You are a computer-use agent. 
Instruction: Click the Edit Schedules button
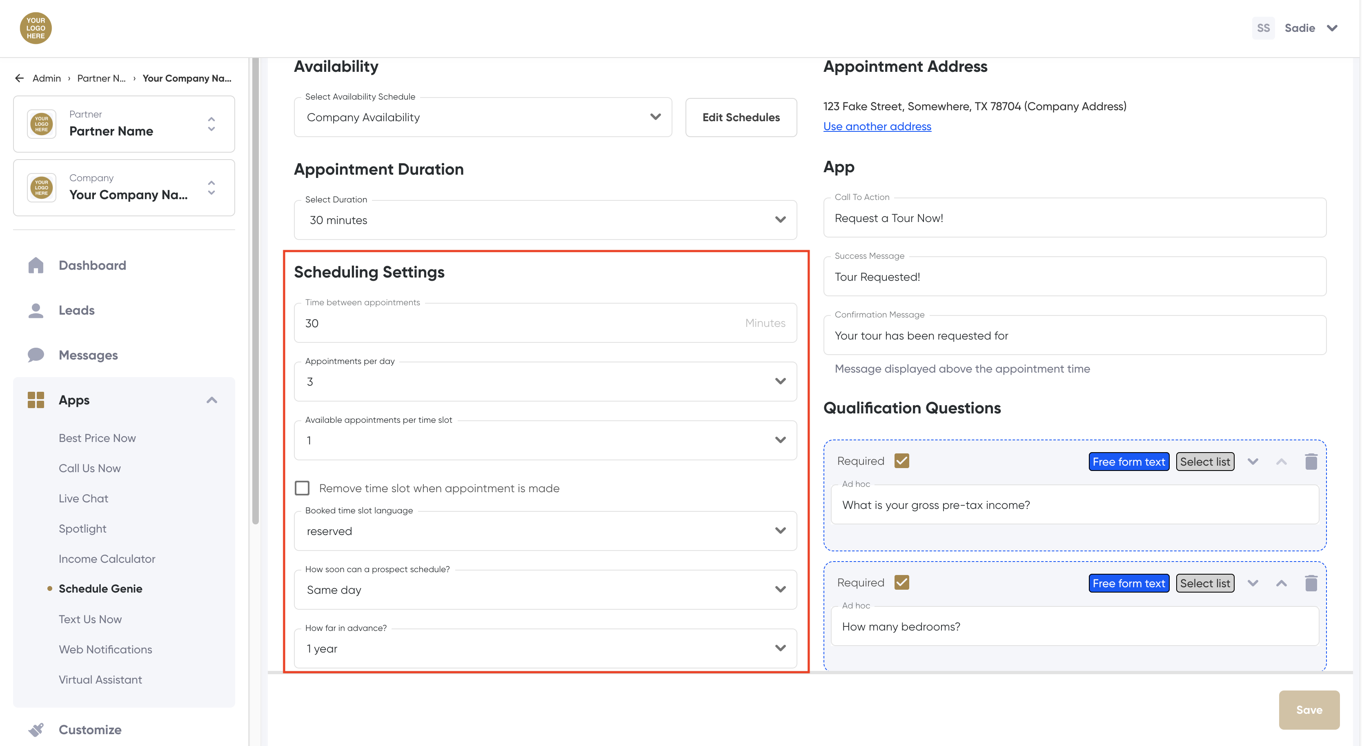coord(741,117)
